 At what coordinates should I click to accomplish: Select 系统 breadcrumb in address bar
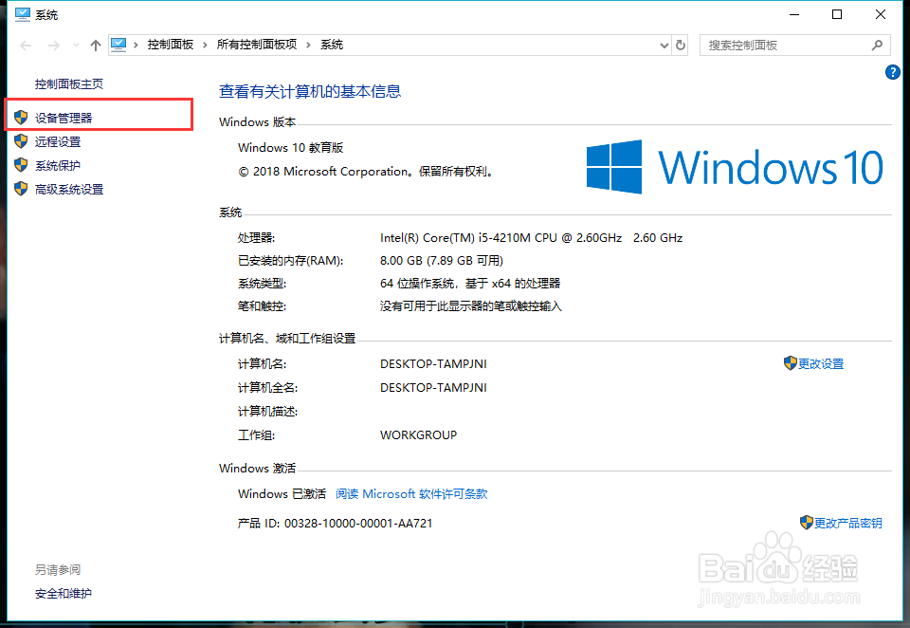332,45
